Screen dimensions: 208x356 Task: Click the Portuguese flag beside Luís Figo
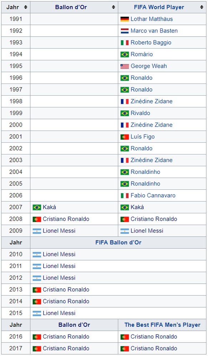(124, 137)
